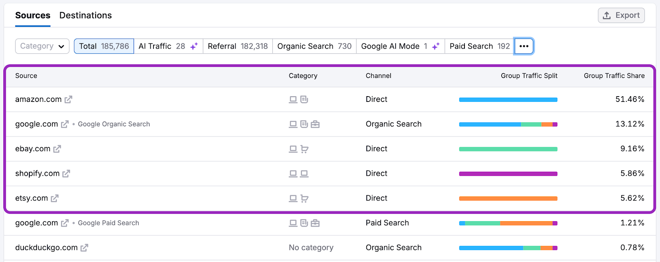
Task: Open etsy.com external link icon
Action: [54, 198]
